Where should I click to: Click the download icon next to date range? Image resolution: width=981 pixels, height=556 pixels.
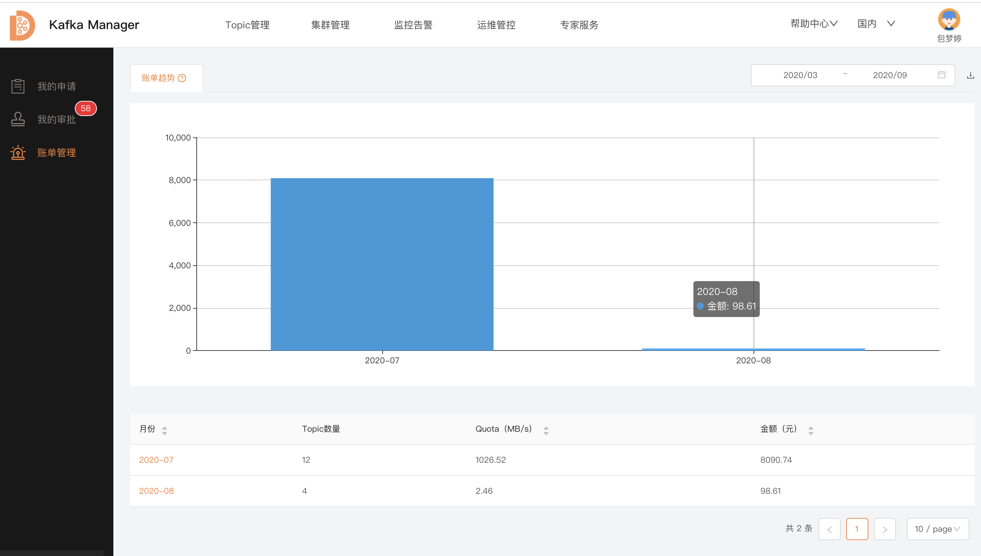(970, 75)
